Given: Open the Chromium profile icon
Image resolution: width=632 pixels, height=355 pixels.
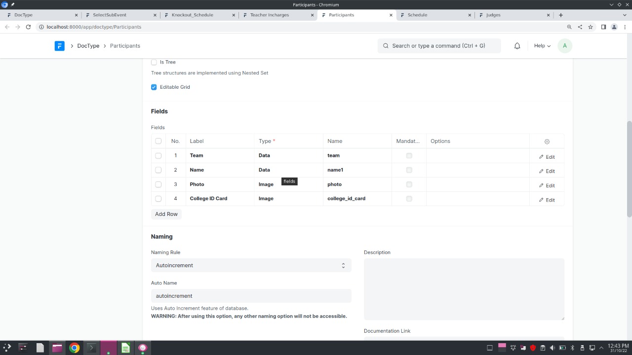Looking at the screenshot, I should pyautogui.click(x=614, y=27).
